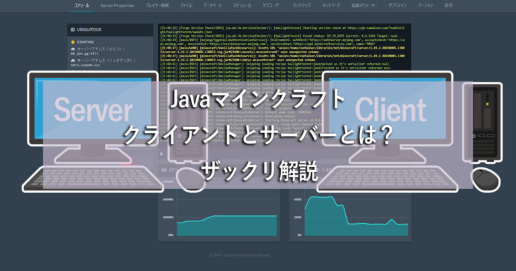The width and height of the screenshot is (516, 271).
Task: Select the backup address 5473.node08.net
Action: (85, 65)
